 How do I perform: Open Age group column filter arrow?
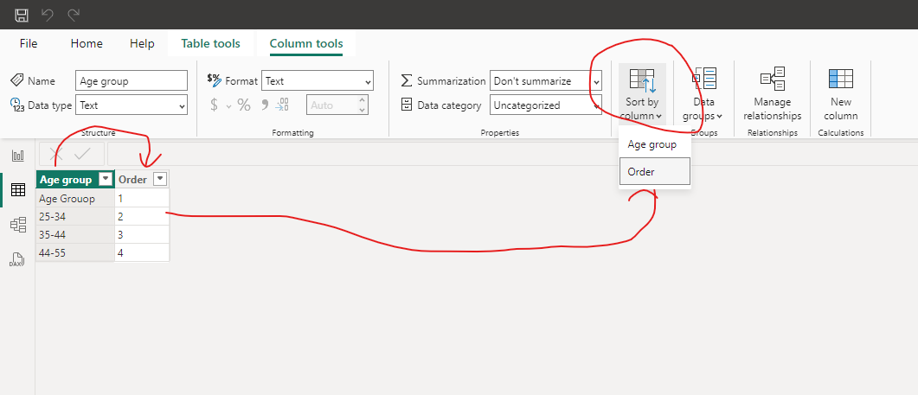point(106,180)
